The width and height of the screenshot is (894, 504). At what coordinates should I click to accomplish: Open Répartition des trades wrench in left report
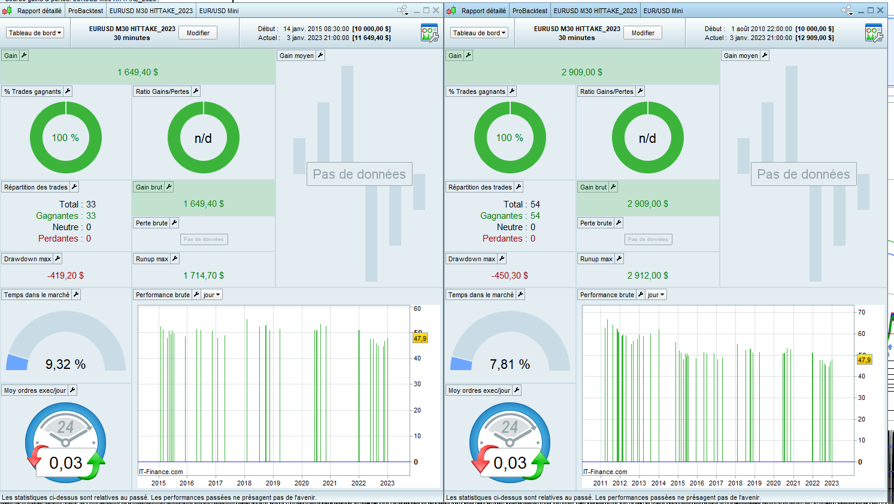point(74,187)
